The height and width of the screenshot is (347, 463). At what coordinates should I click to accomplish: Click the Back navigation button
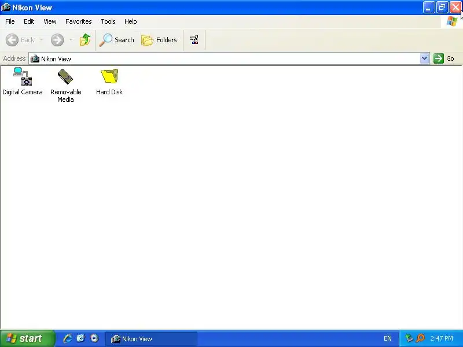[20, 40]
